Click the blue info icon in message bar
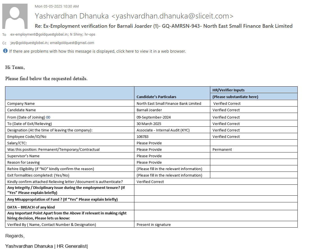The image size is (314, 250). pyautogui.click(x=5, y=51)
